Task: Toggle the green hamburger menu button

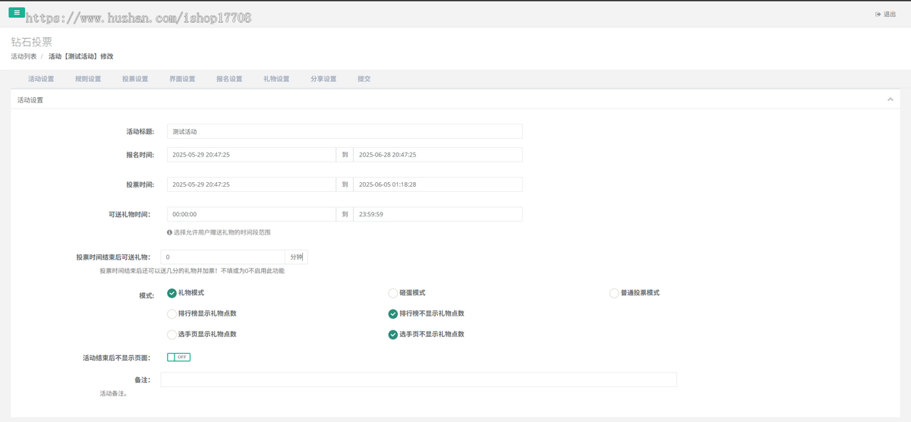Action: tap(17, 12)
